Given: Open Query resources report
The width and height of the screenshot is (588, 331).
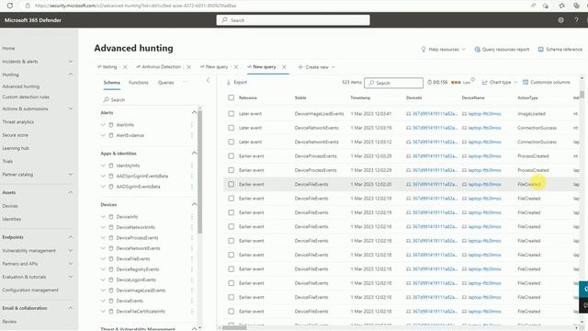Looking at the screenshot, I should (502, 49).
